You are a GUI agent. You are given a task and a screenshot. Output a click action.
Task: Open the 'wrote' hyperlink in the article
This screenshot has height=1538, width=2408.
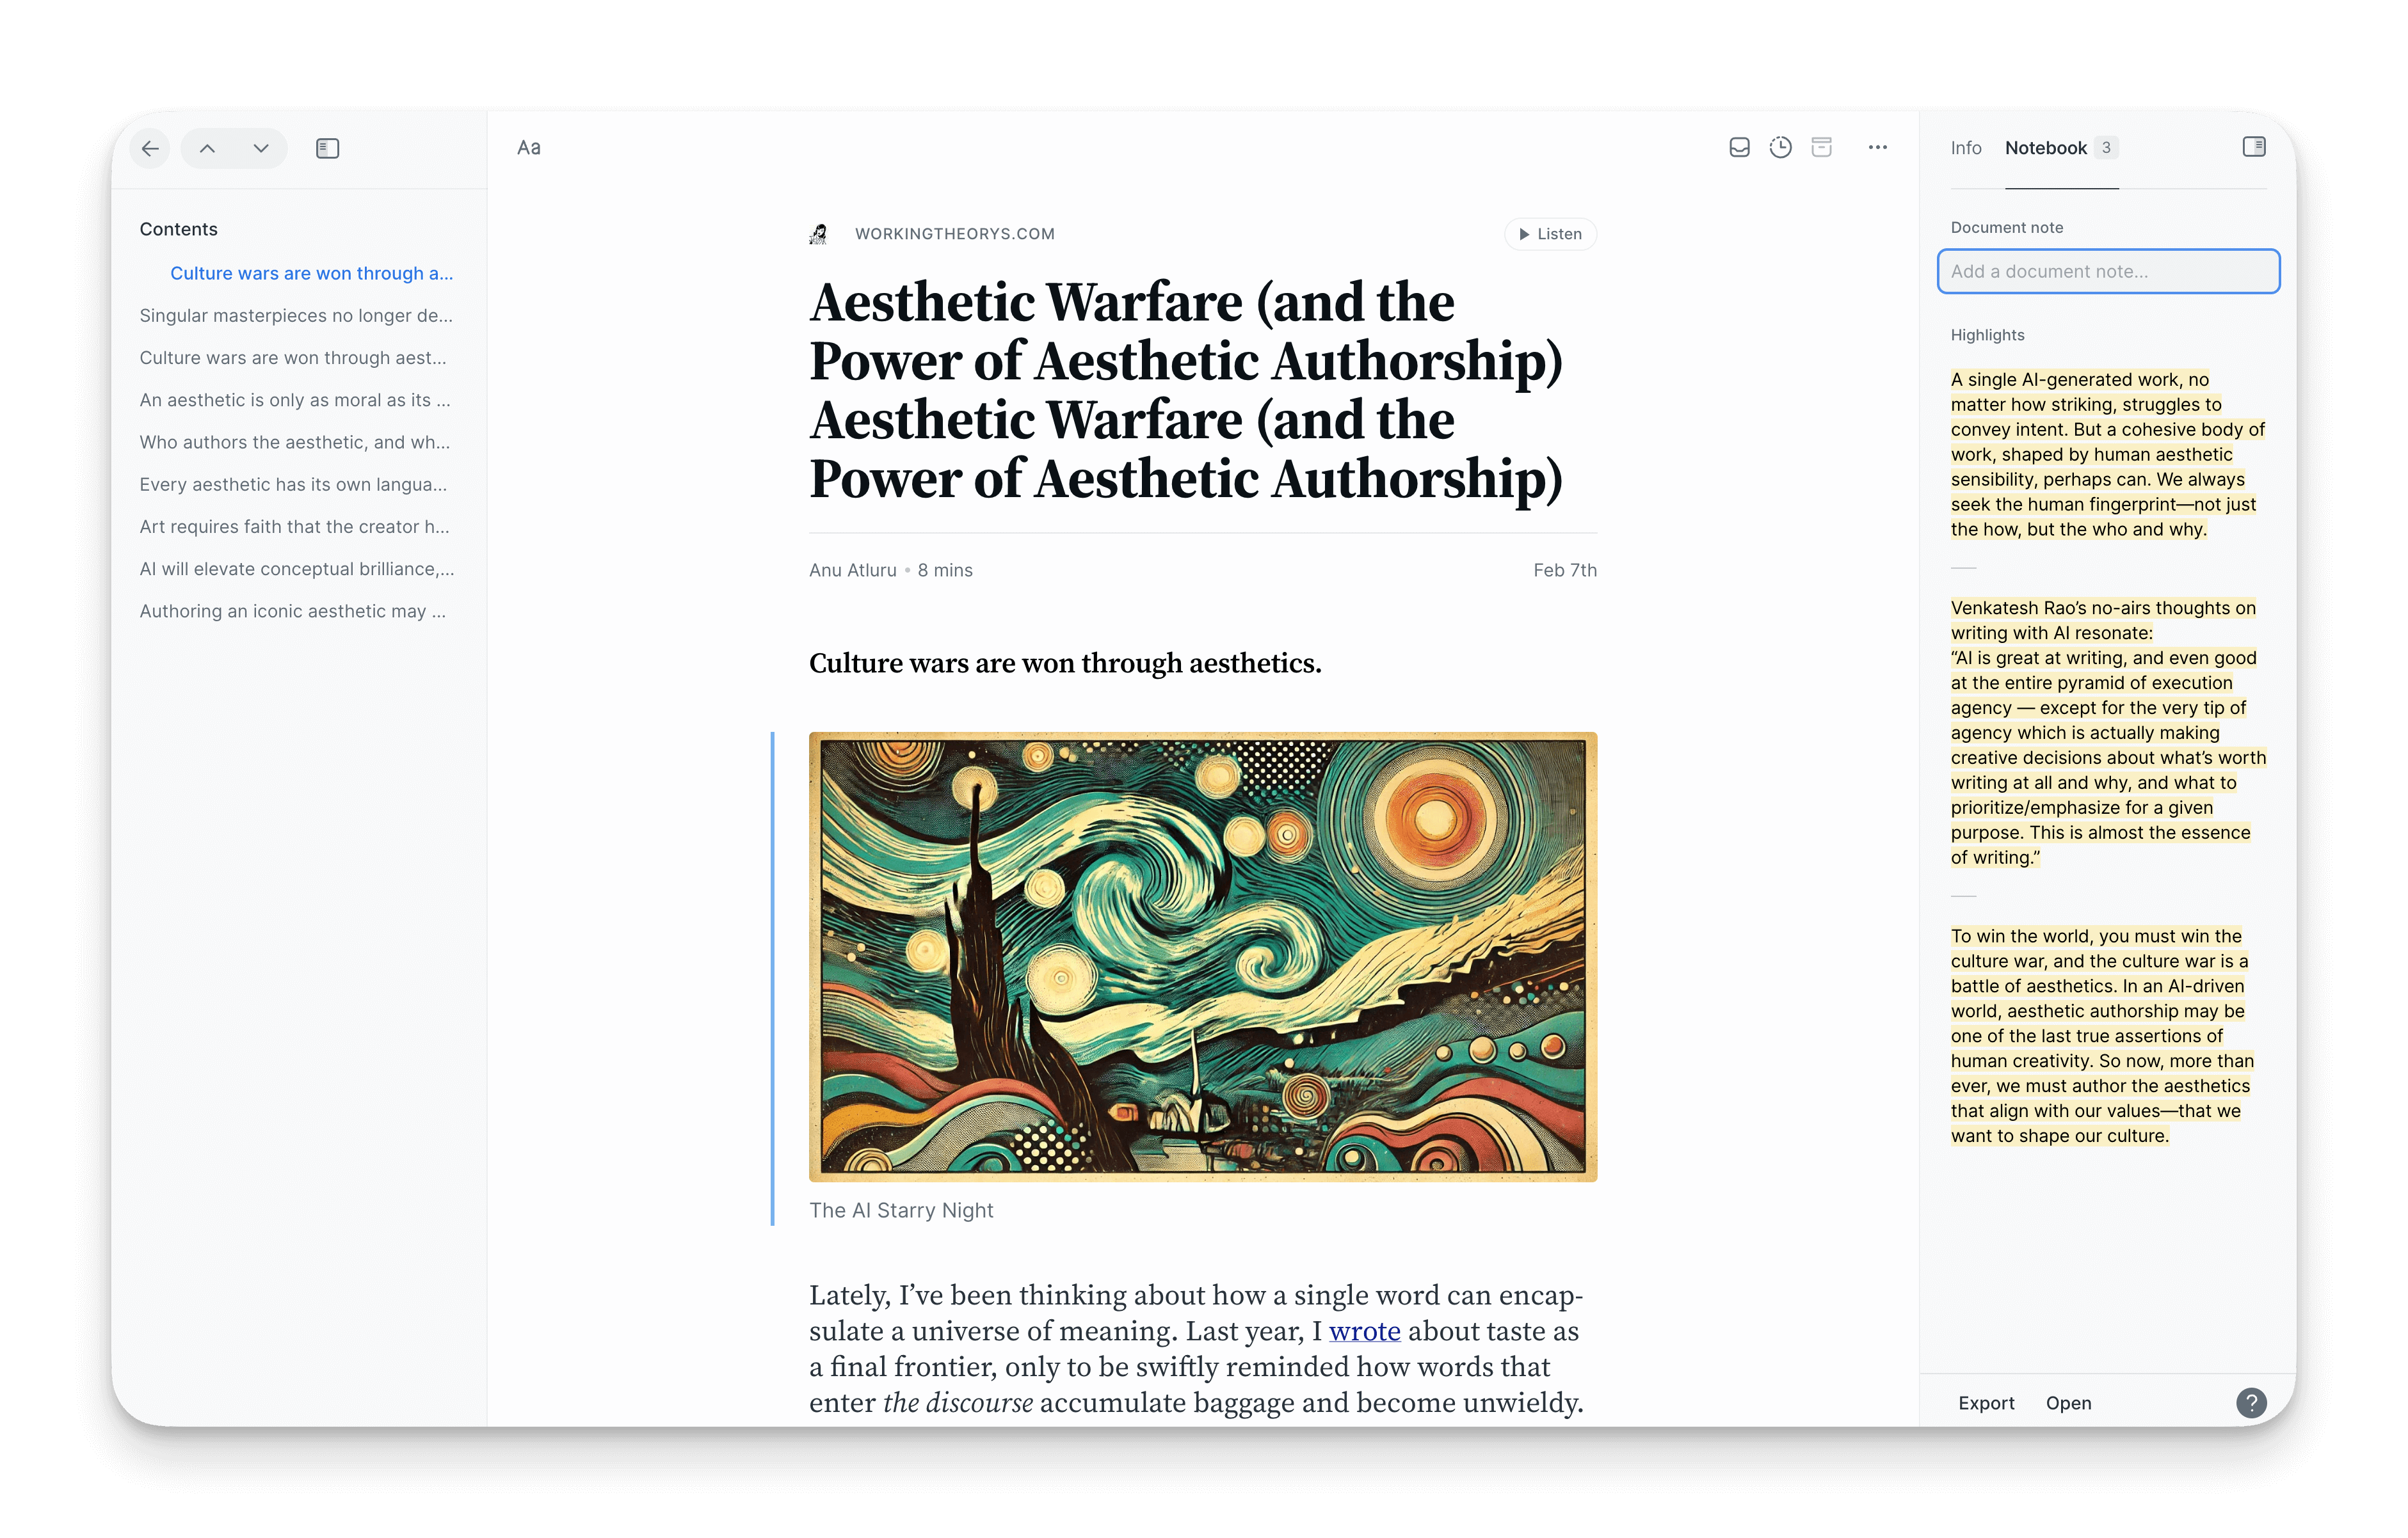1365,1330
